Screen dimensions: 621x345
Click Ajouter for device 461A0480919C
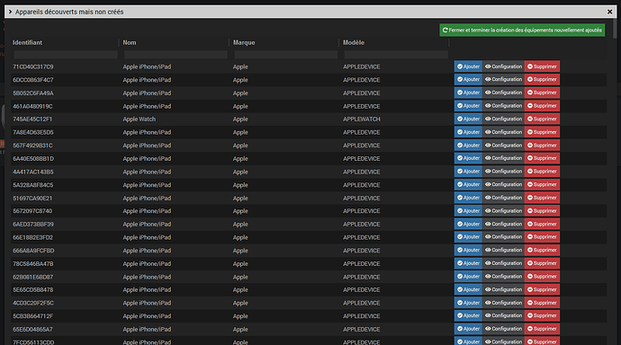click(x=468, y=106)
